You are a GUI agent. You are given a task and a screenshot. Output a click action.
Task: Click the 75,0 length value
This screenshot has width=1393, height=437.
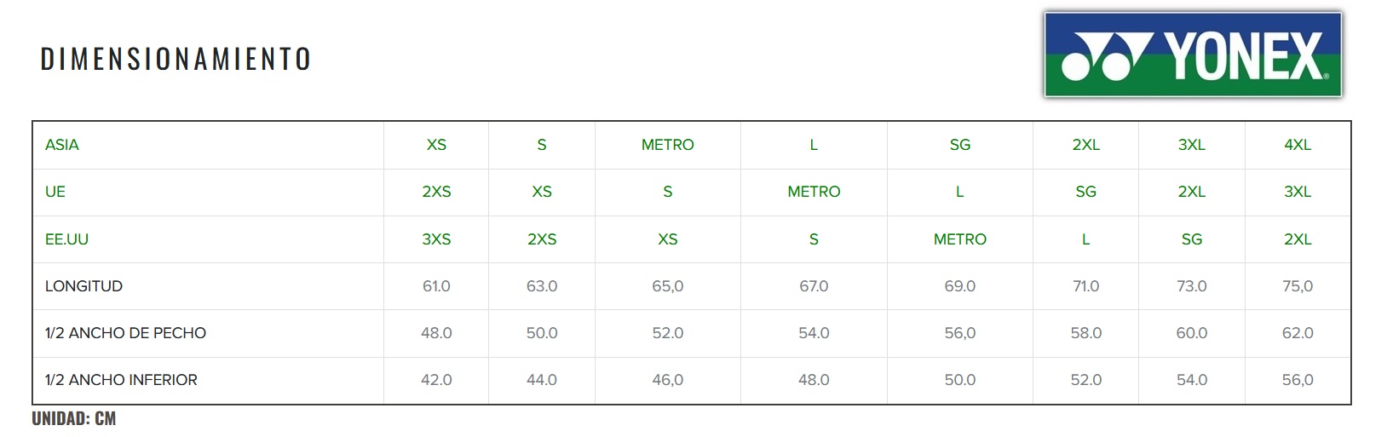[x=1298, y=286]
